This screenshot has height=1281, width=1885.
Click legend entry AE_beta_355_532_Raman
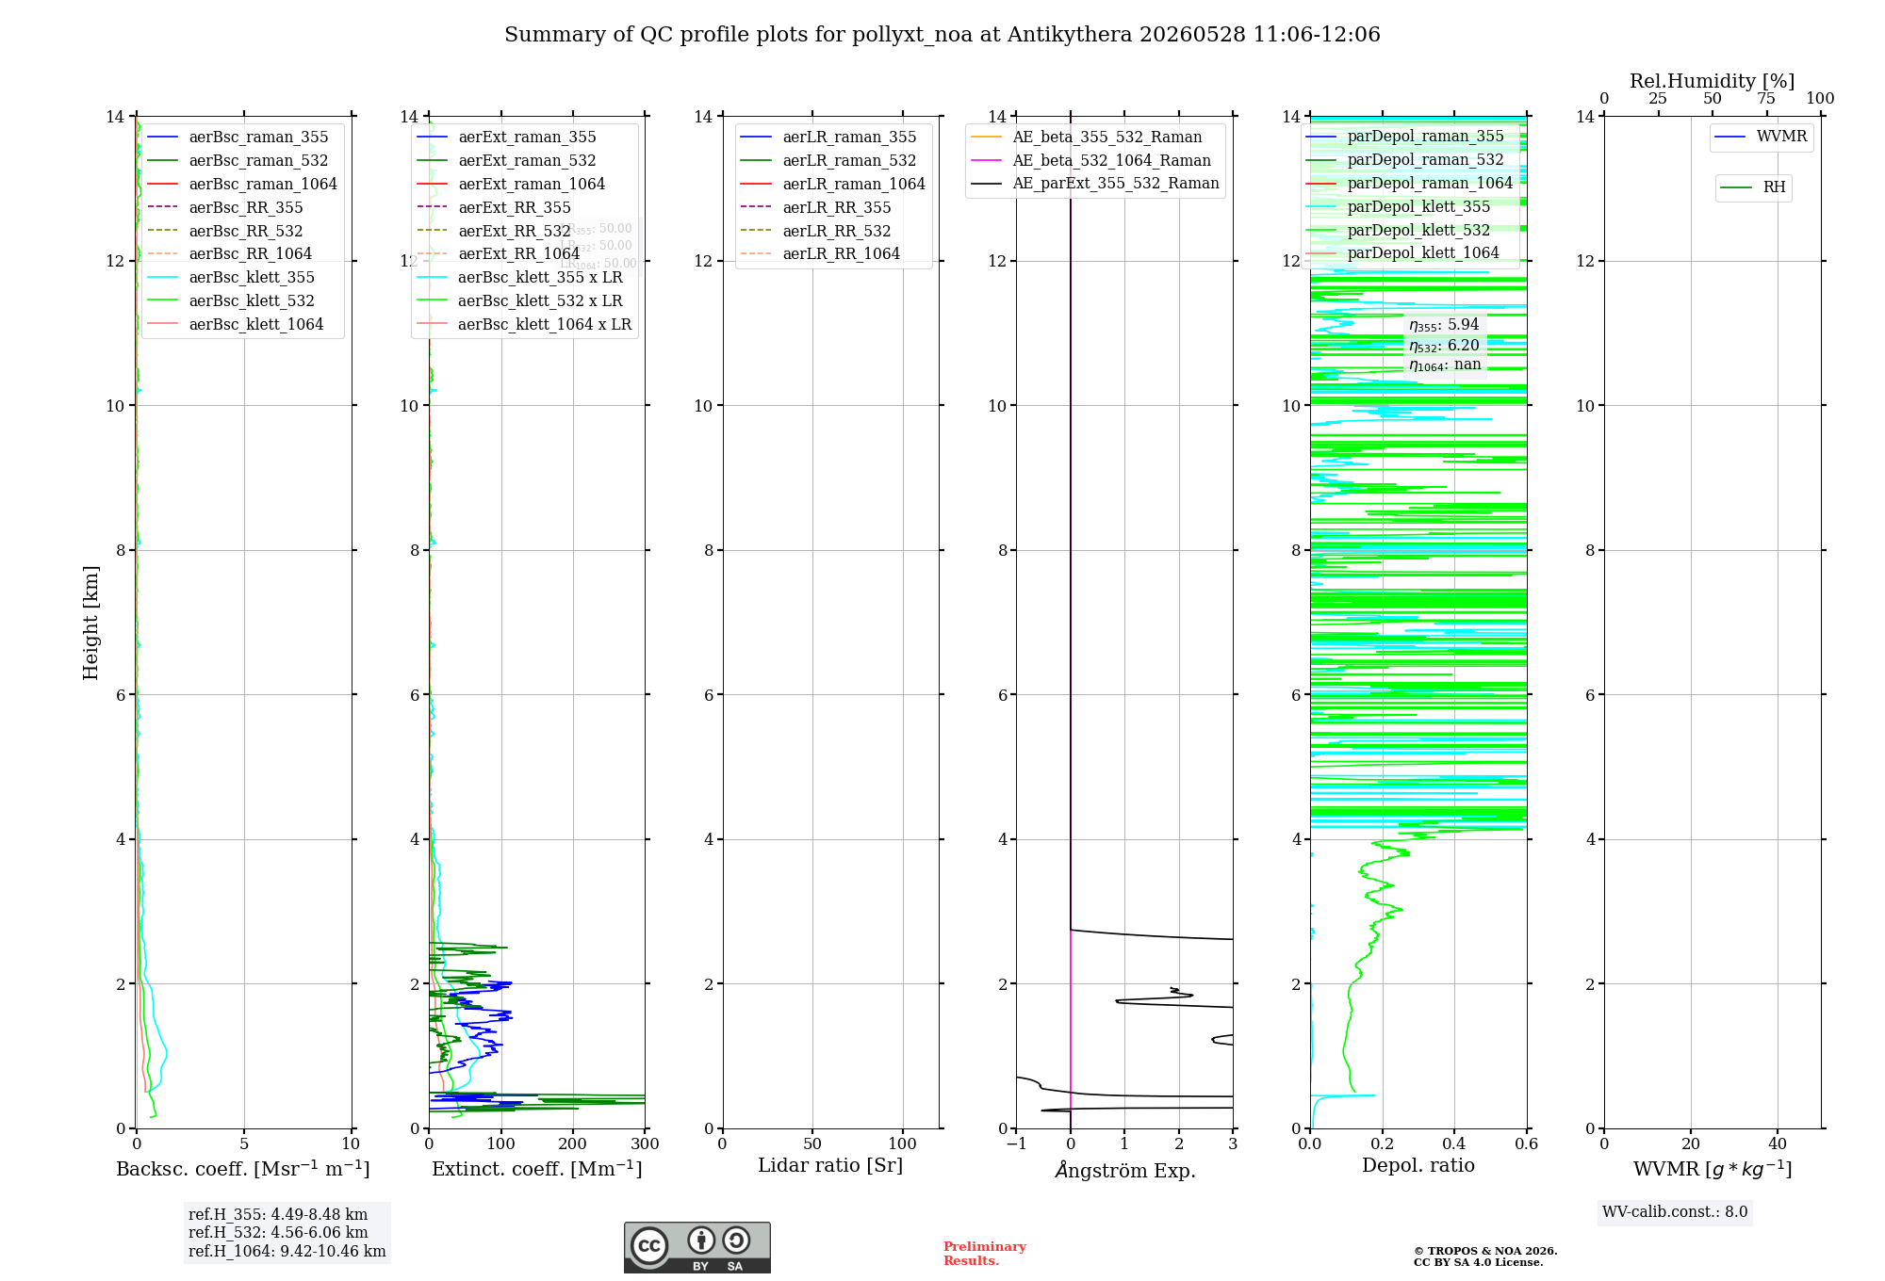(1087, 138)
